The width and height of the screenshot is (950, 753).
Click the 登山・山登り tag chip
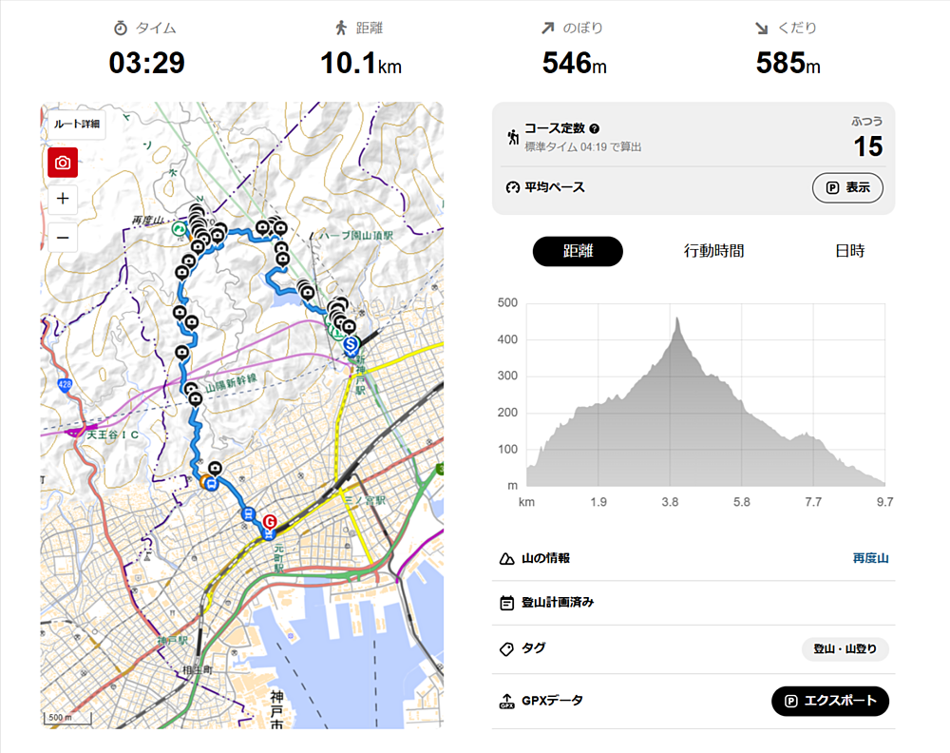[x=845, y=648]
